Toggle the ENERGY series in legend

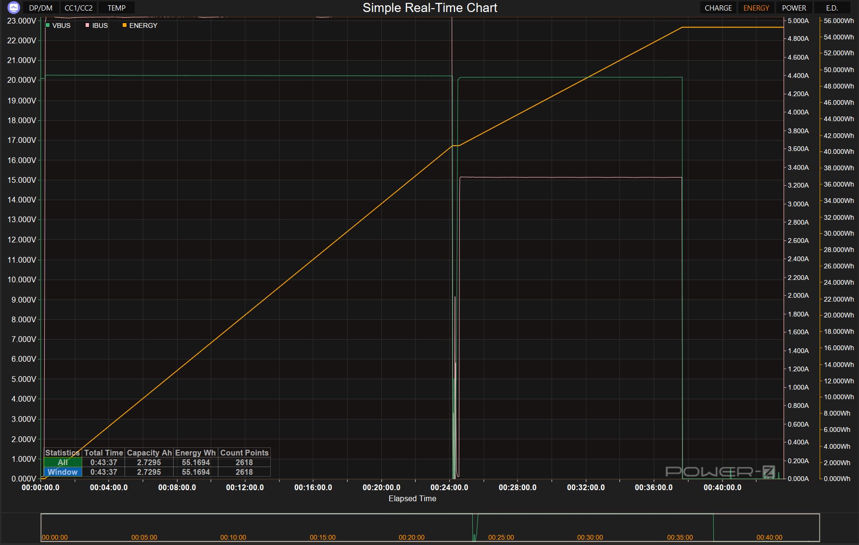[x=143, y=25]
